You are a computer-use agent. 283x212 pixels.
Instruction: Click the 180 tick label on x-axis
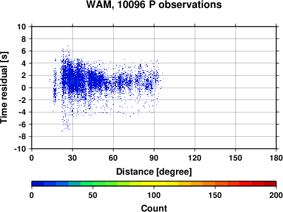[276, 158]
